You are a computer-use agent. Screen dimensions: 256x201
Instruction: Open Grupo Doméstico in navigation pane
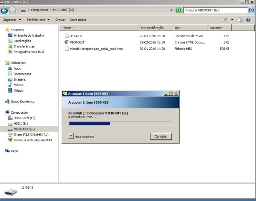[x=22, y=102]
